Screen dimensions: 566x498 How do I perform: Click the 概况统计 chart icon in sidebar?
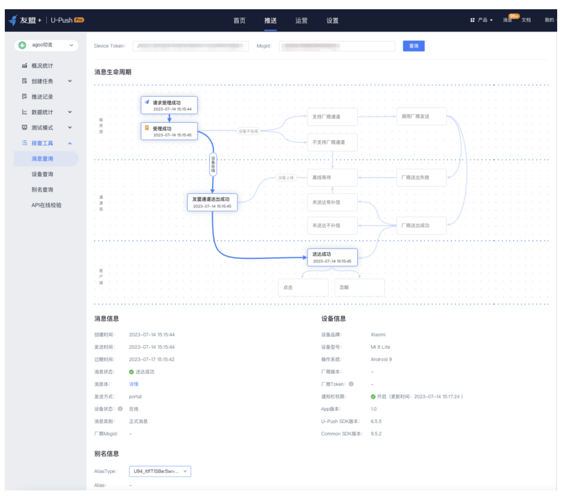(x=24, y=65)
